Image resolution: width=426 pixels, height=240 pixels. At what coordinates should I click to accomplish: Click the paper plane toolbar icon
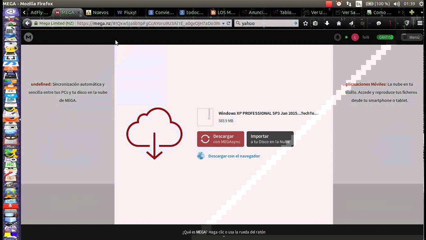[351, 23]
